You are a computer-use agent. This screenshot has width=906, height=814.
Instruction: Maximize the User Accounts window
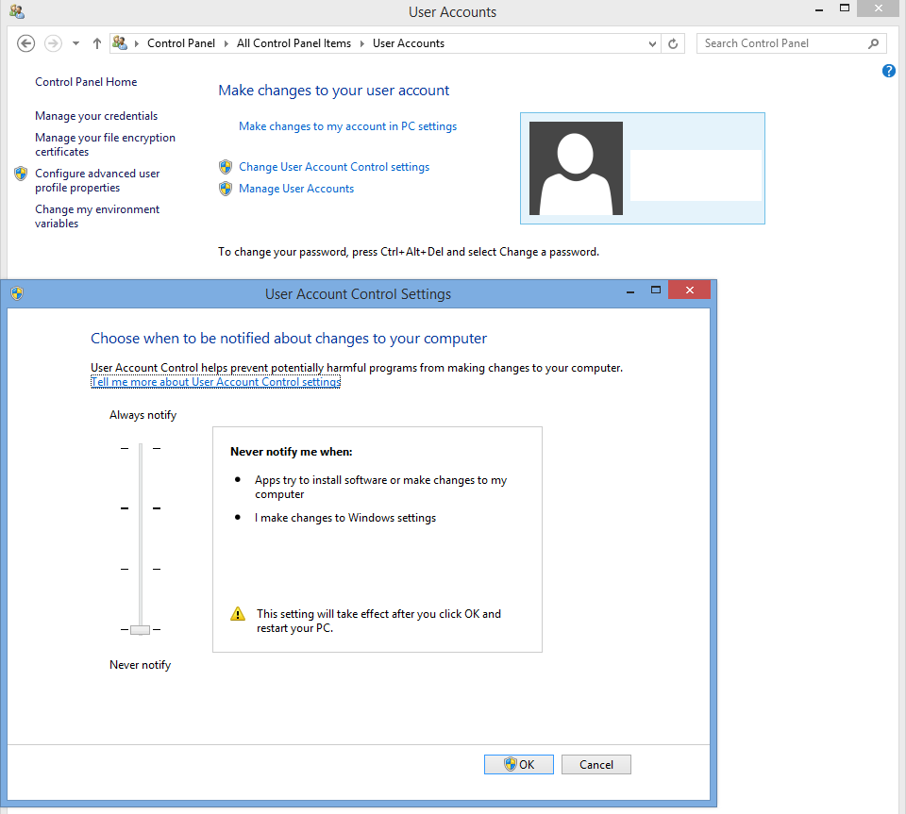click(845, 8)
